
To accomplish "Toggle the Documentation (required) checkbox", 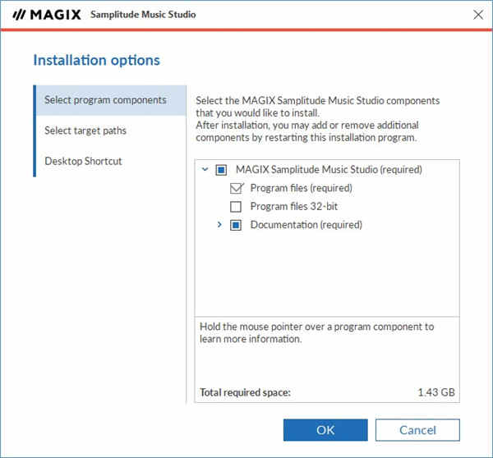I will click(x=236, y=225).
